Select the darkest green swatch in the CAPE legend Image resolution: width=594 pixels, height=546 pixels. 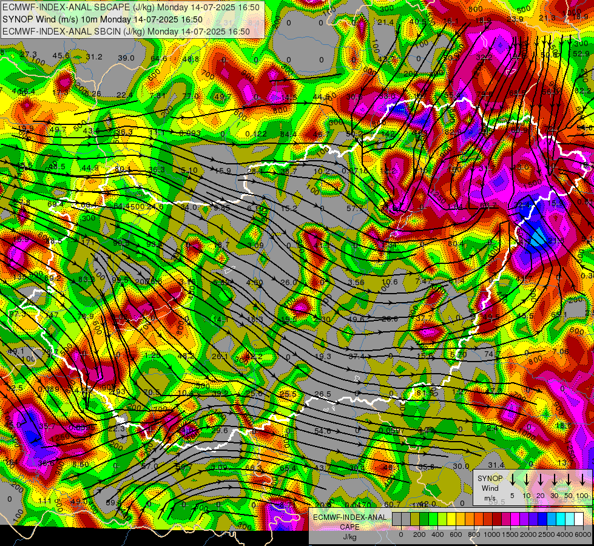click(424, 519)
